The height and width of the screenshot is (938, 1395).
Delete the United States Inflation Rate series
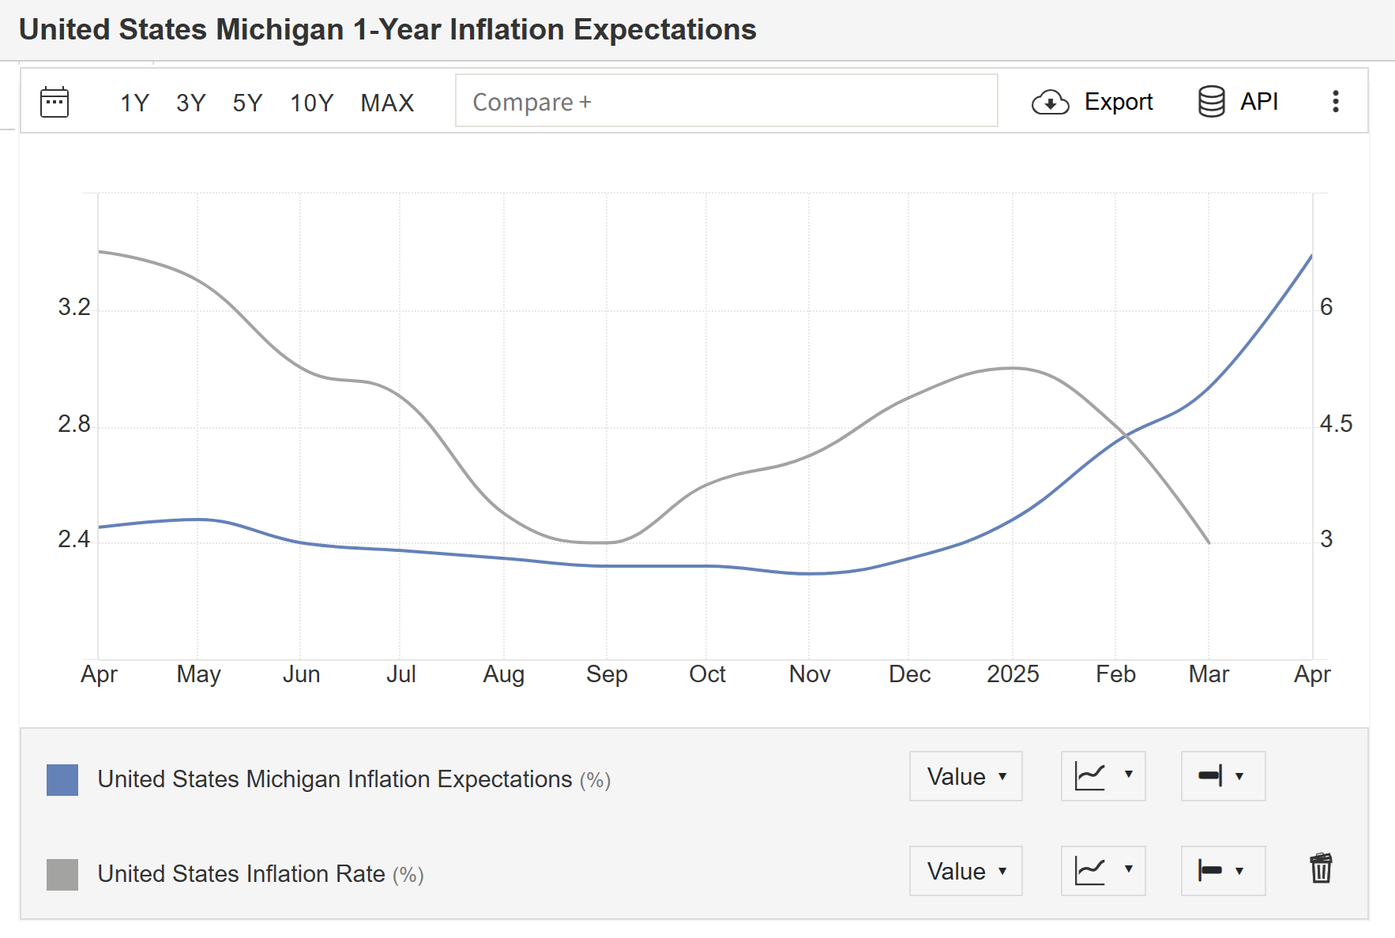click(1321, 869)
